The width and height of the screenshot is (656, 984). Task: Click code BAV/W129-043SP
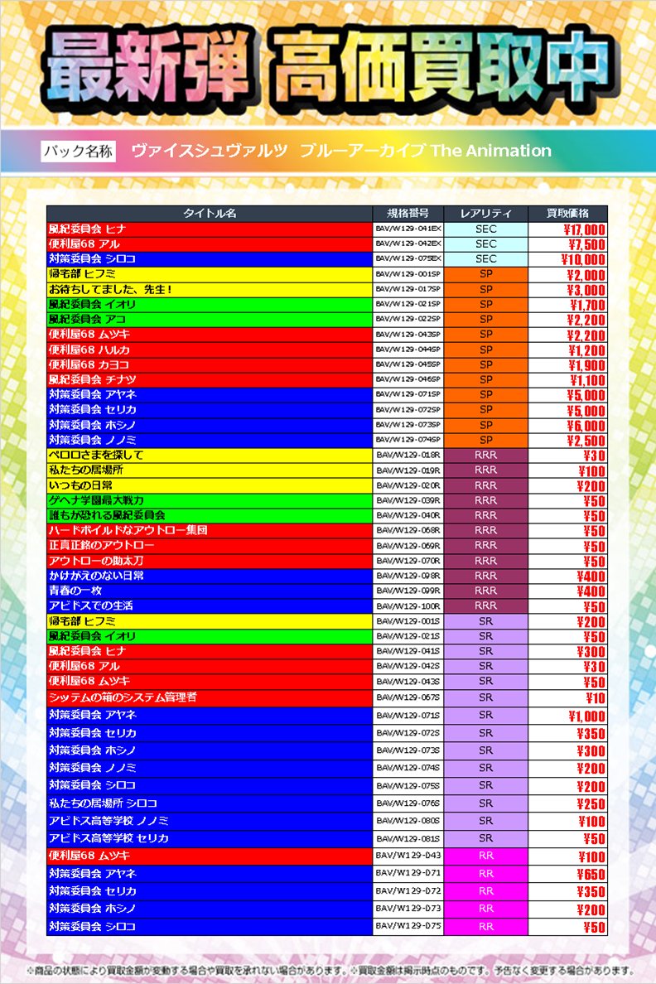tap(408, 335)
